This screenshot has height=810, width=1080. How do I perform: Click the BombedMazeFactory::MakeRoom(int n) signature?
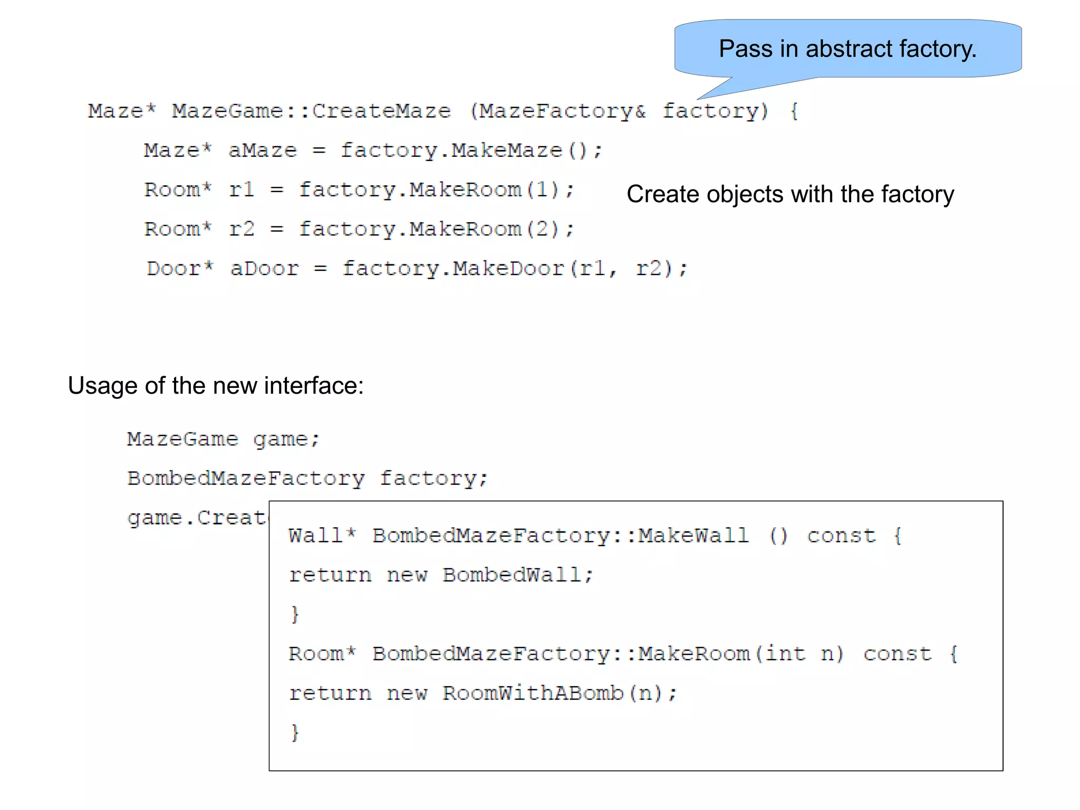click(x=622, y=654)
